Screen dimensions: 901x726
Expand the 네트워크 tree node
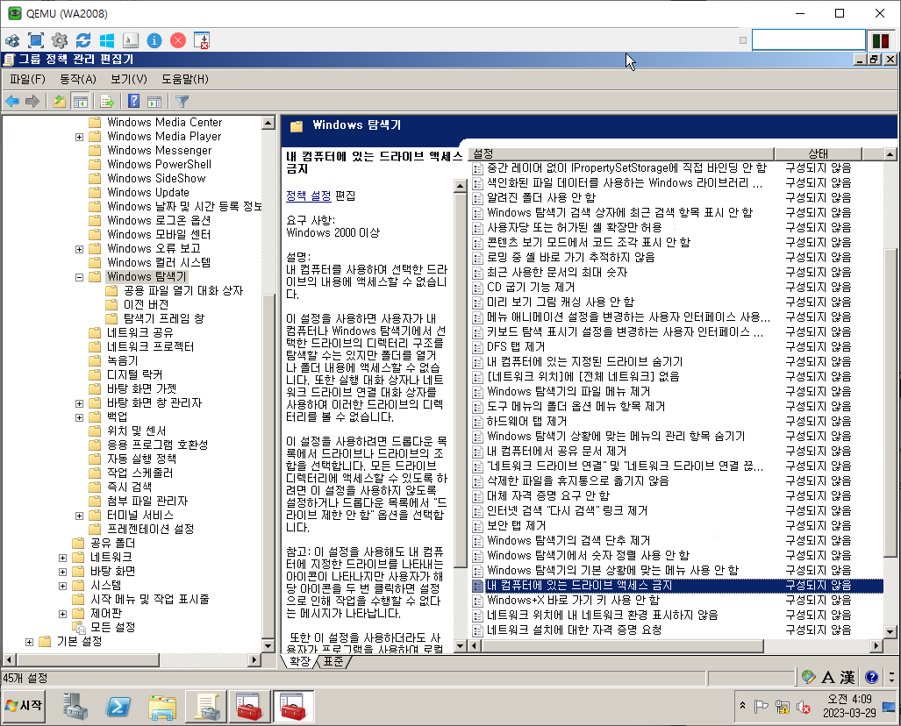click(62, 557)
